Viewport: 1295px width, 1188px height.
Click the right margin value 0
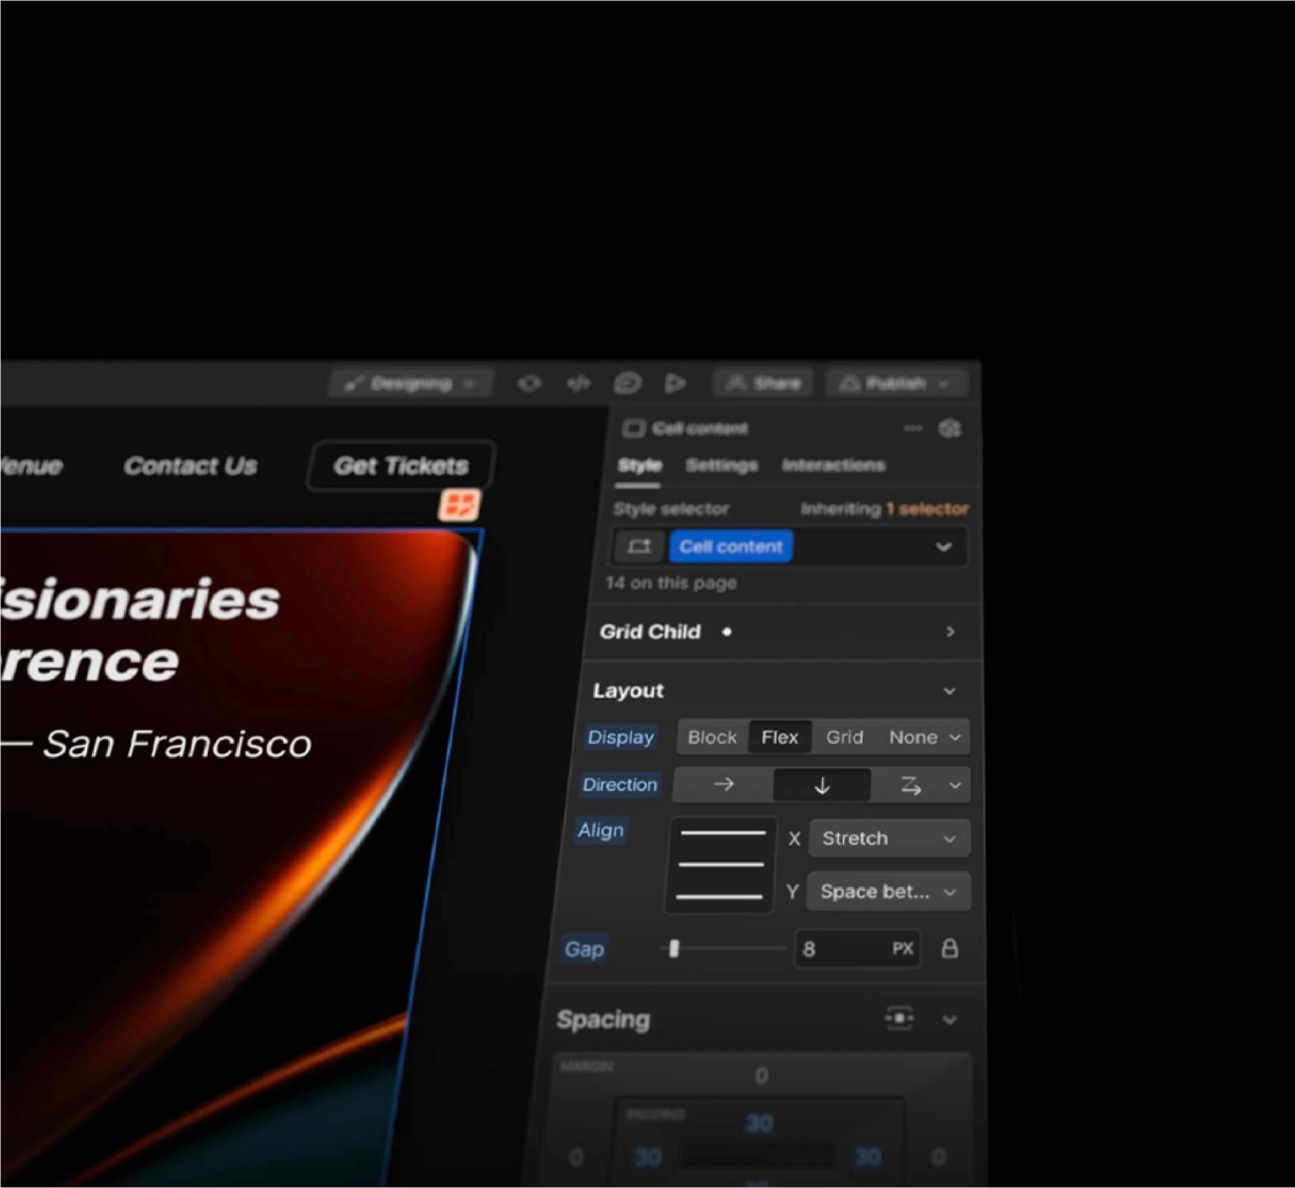[938, 1158]
